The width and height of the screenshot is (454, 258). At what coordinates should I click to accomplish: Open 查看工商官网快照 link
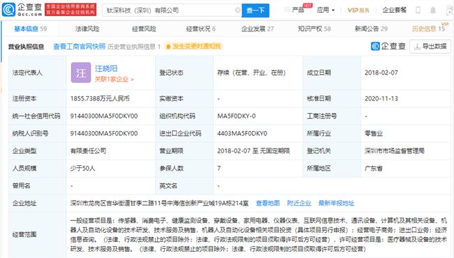click(x=80, y=47)
